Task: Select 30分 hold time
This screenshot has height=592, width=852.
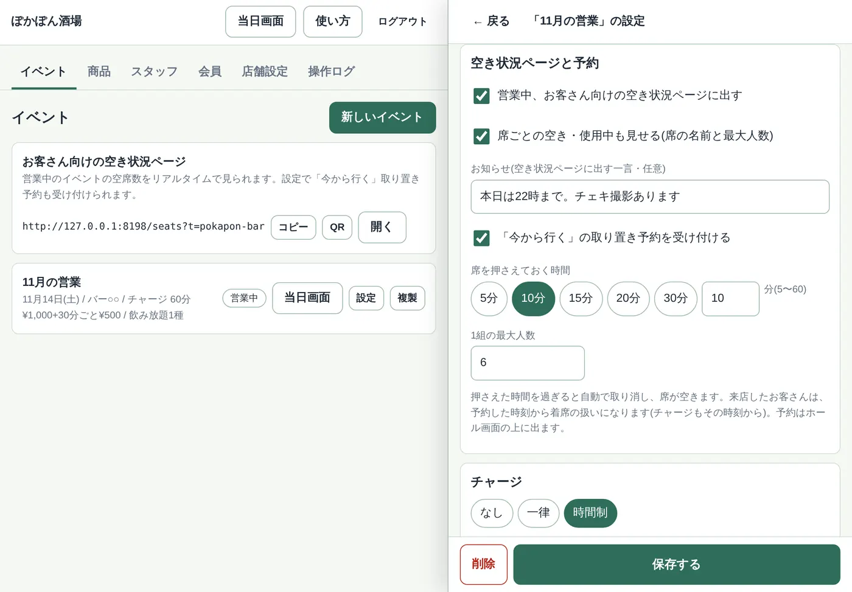Action: pyautogui.click(x=676, y=299)
